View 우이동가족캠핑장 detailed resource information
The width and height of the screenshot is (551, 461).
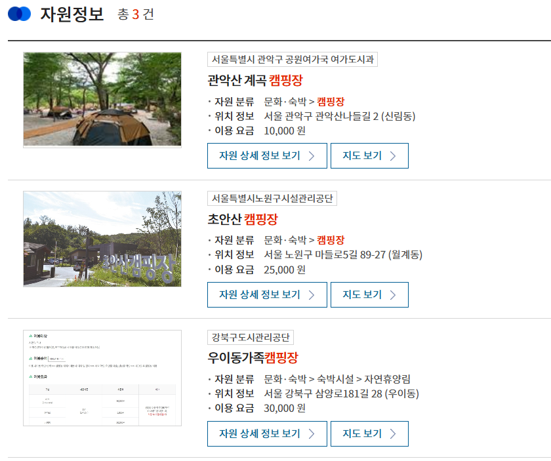point(267,433)
